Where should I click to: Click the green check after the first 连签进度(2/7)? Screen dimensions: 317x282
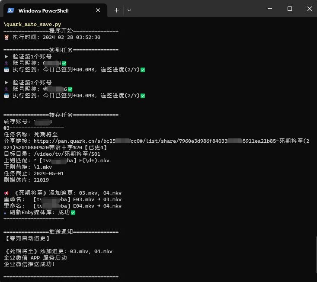(143, 70)
